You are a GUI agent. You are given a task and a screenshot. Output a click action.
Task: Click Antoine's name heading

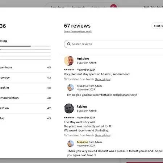click(83, 59)
